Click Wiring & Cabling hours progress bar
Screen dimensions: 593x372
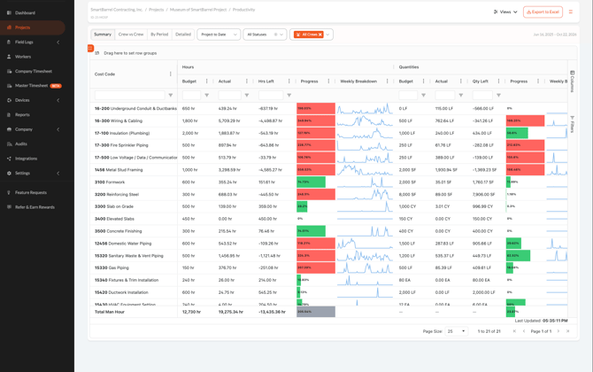pyautogui.click(x=316, y=121)
